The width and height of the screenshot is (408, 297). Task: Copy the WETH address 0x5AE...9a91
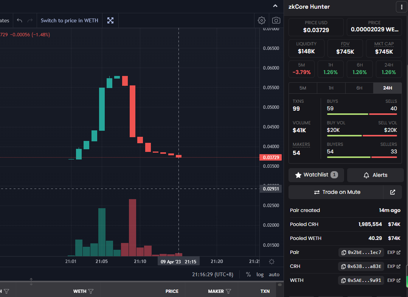pyautogui.click(x=361, y=280)
